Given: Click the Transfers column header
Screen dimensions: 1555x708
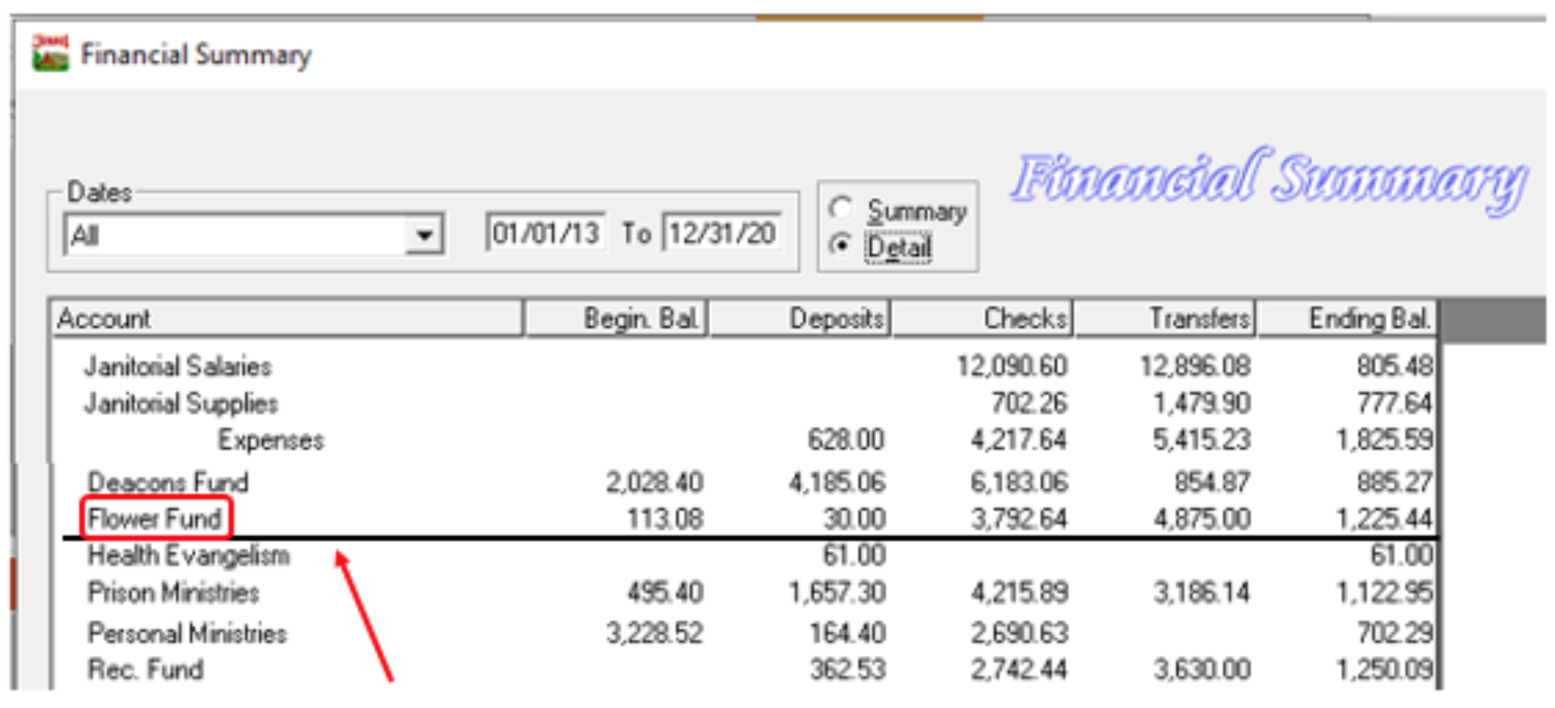Looking at the screenshot, I should 1165,319.
